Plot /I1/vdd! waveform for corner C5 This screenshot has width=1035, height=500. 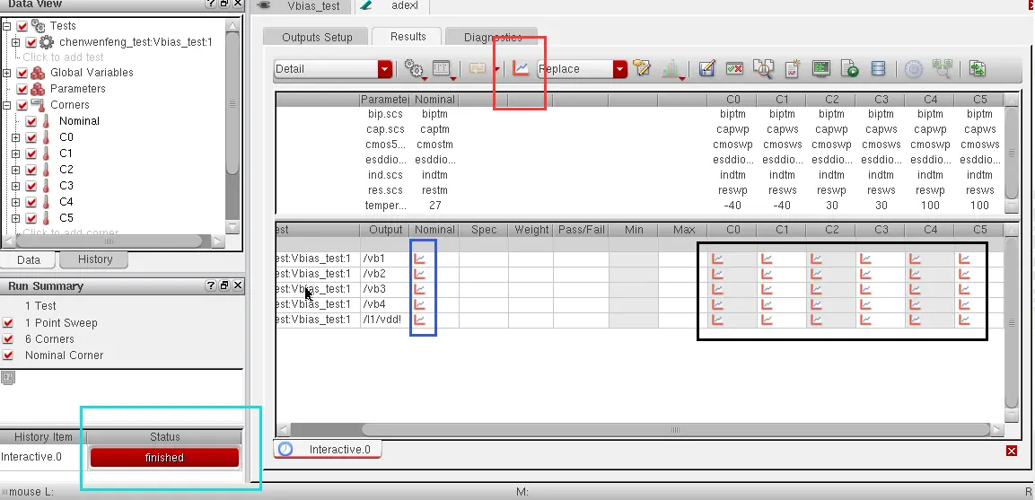click(x=964, y=320)
